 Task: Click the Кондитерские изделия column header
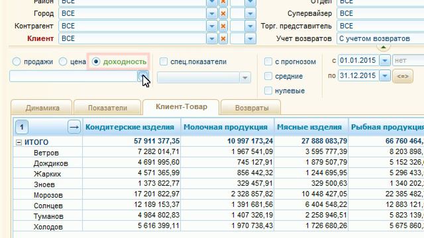[131, 127]
